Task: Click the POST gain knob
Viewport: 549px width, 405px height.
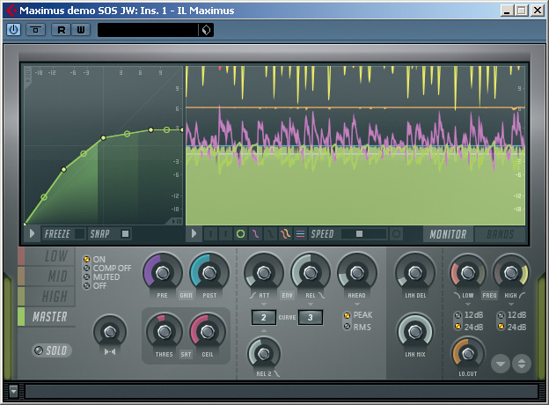Action: coord(209,273)
